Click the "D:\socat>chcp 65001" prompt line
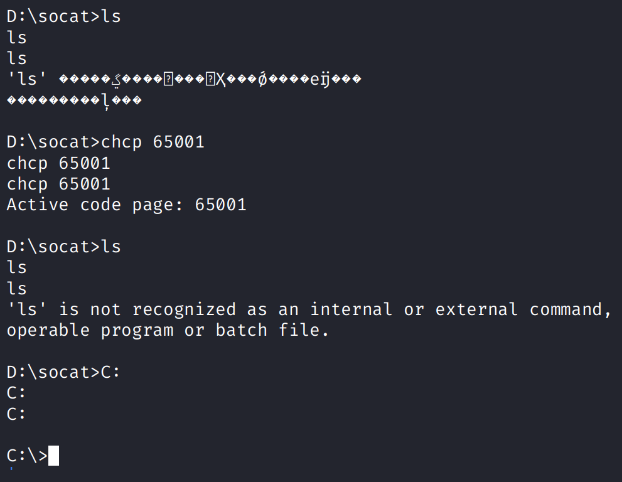The image size is (622, 482). point(105,142)
